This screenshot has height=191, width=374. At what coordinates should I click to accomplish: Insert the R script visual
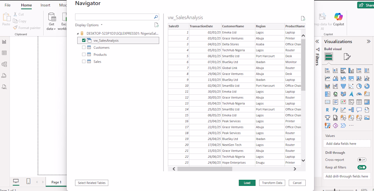[x=327, y=110]
